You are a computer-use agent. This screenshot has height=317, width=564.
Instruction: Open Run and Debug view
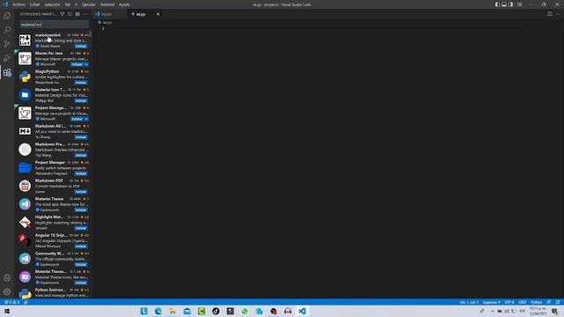7,58
